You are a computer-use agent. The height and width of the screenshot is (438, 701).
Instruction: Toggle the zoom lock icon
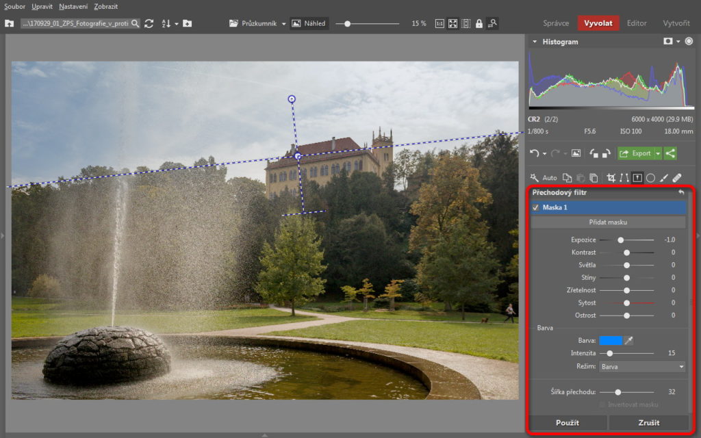point(479,23)
